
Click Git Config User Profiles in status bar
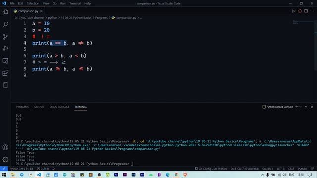coord(211,169)
